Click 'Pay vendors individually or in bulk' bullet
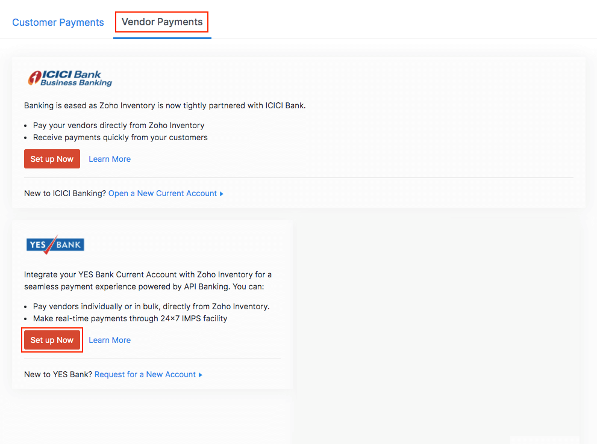The width and height of the screenshot is (597, 444). coord(151,307)
